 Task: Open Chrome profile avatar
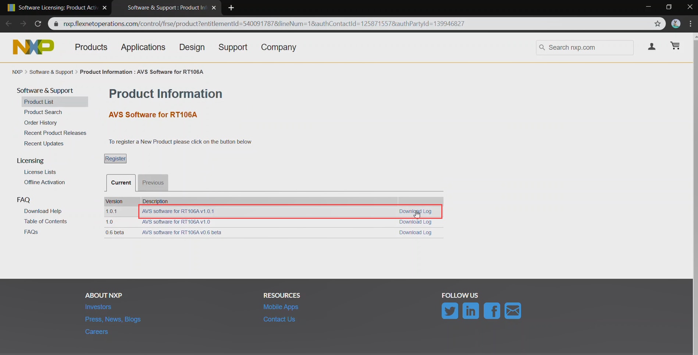click(676, 24)
